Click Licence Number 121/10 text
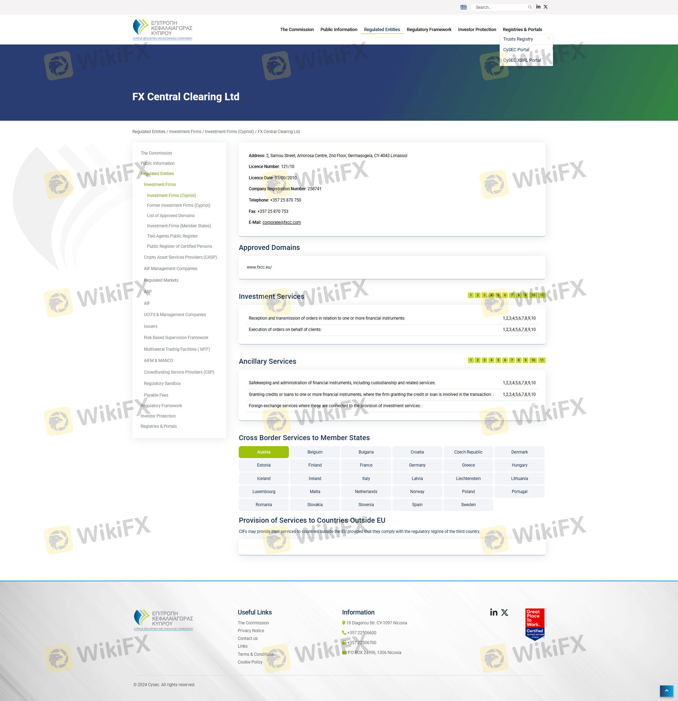Image resolution: width=678 pixels, height=701 pixels. (272, 167)
